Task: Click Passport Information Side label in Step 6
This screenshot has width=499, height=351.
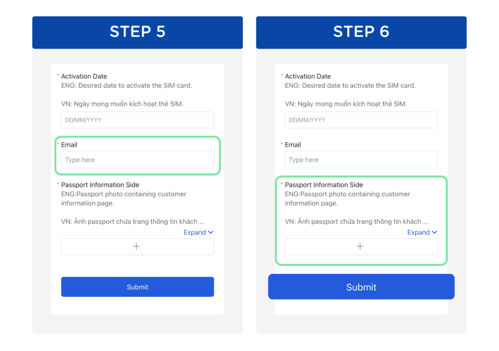Action: 324,185
